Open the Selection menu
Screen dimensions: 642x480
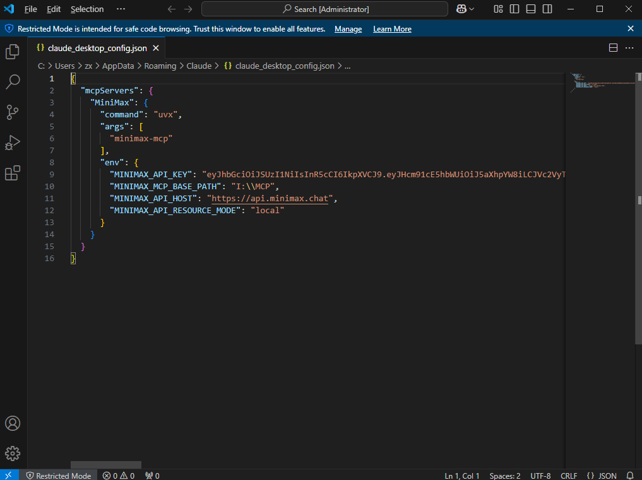pos(87,9)
